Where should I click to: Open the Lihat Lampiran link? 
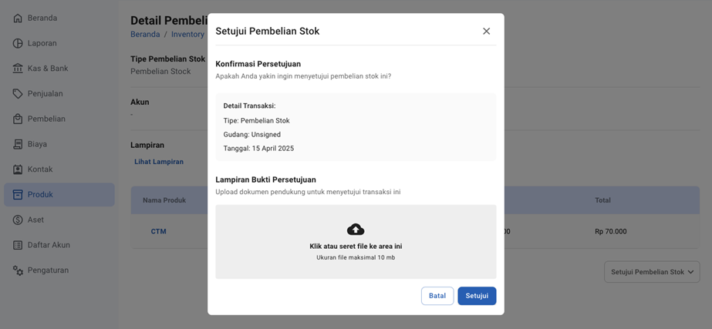click(159, 162)
